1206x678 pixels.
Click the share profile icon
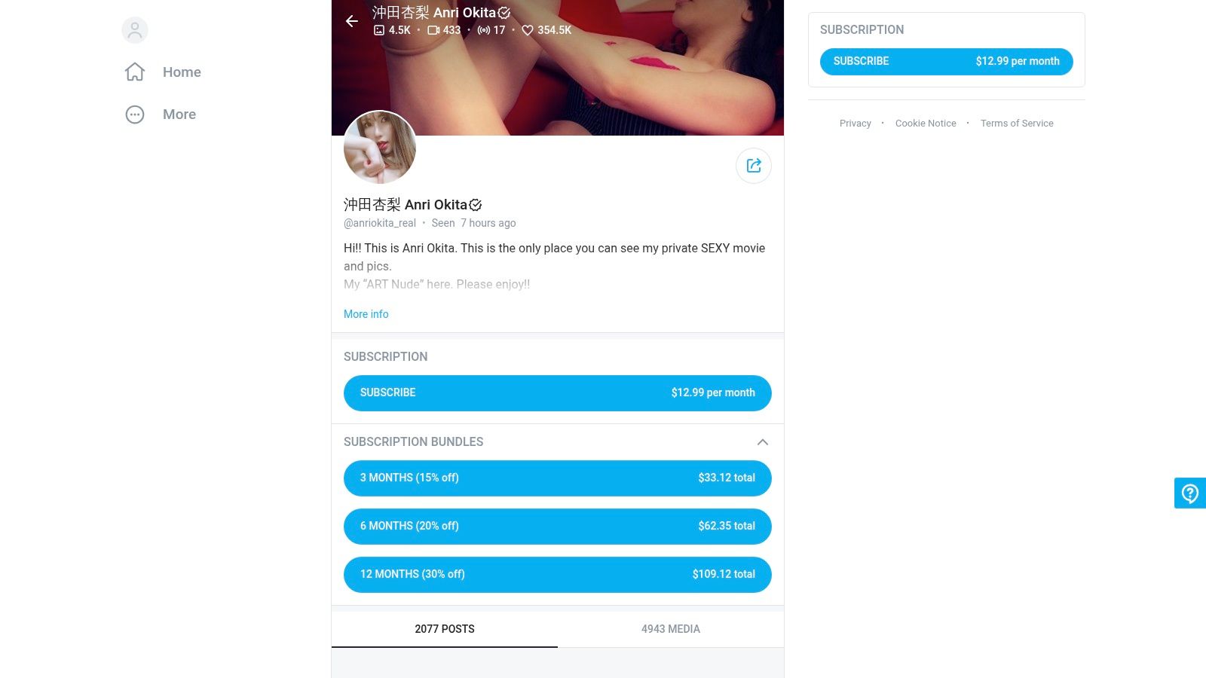click(x=754, y=166)
